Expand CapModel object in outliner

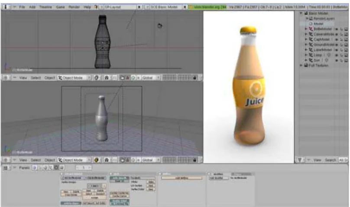click(x=306, y=39)
